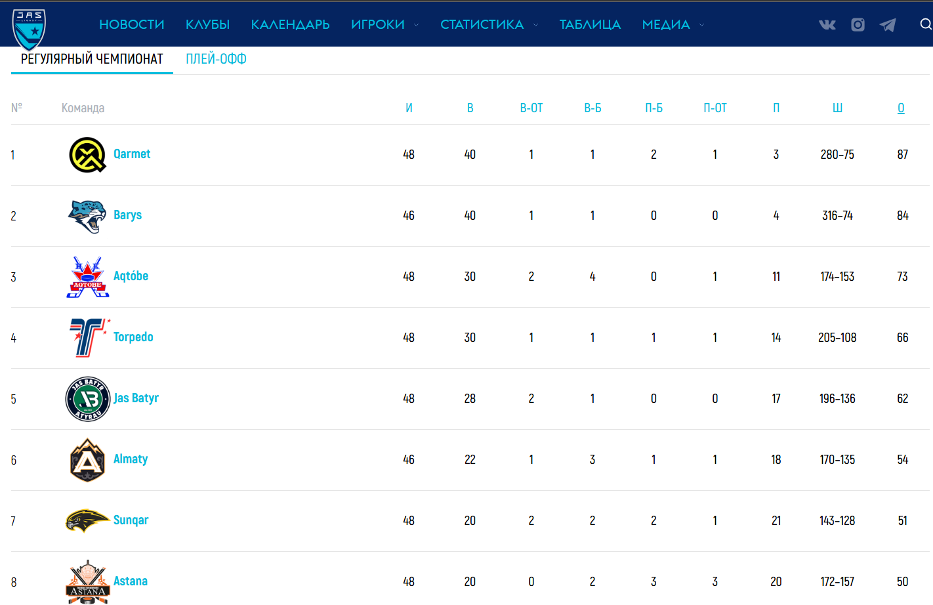Open the Telegram icon link
The image size is (933, 605).
(x=888, y=25)
